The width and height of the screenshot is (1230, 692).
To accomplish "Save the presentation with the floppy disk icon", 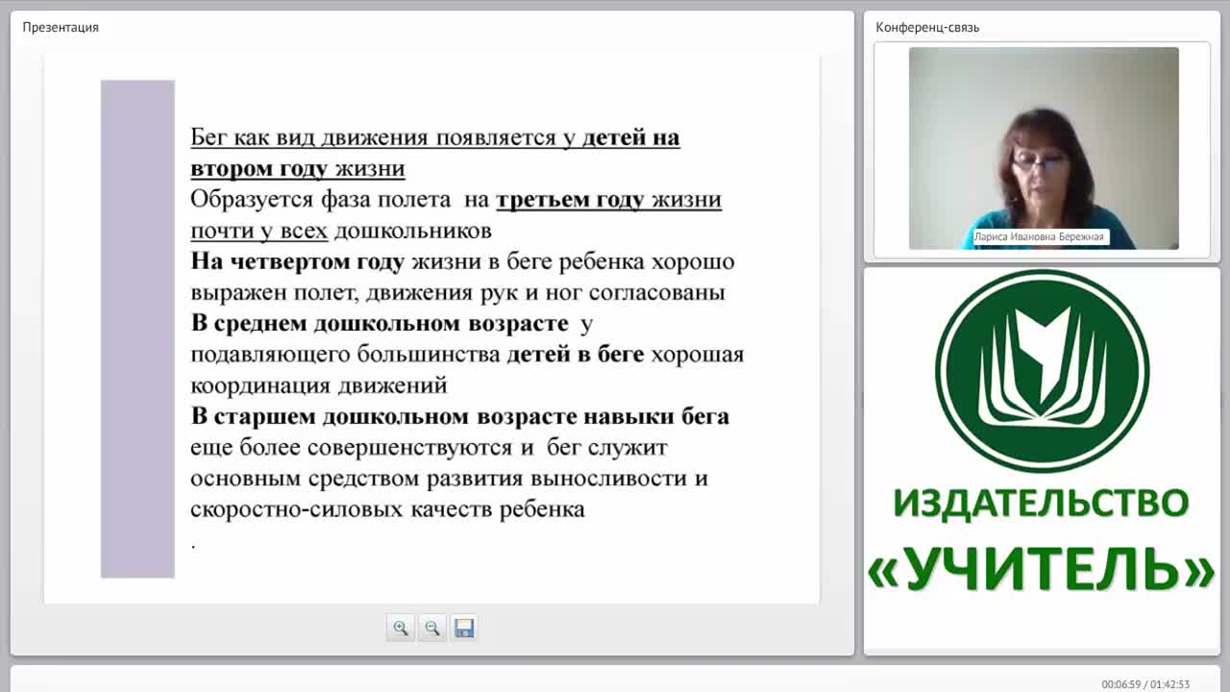I will pyautogui.click(x=464, y=629).
